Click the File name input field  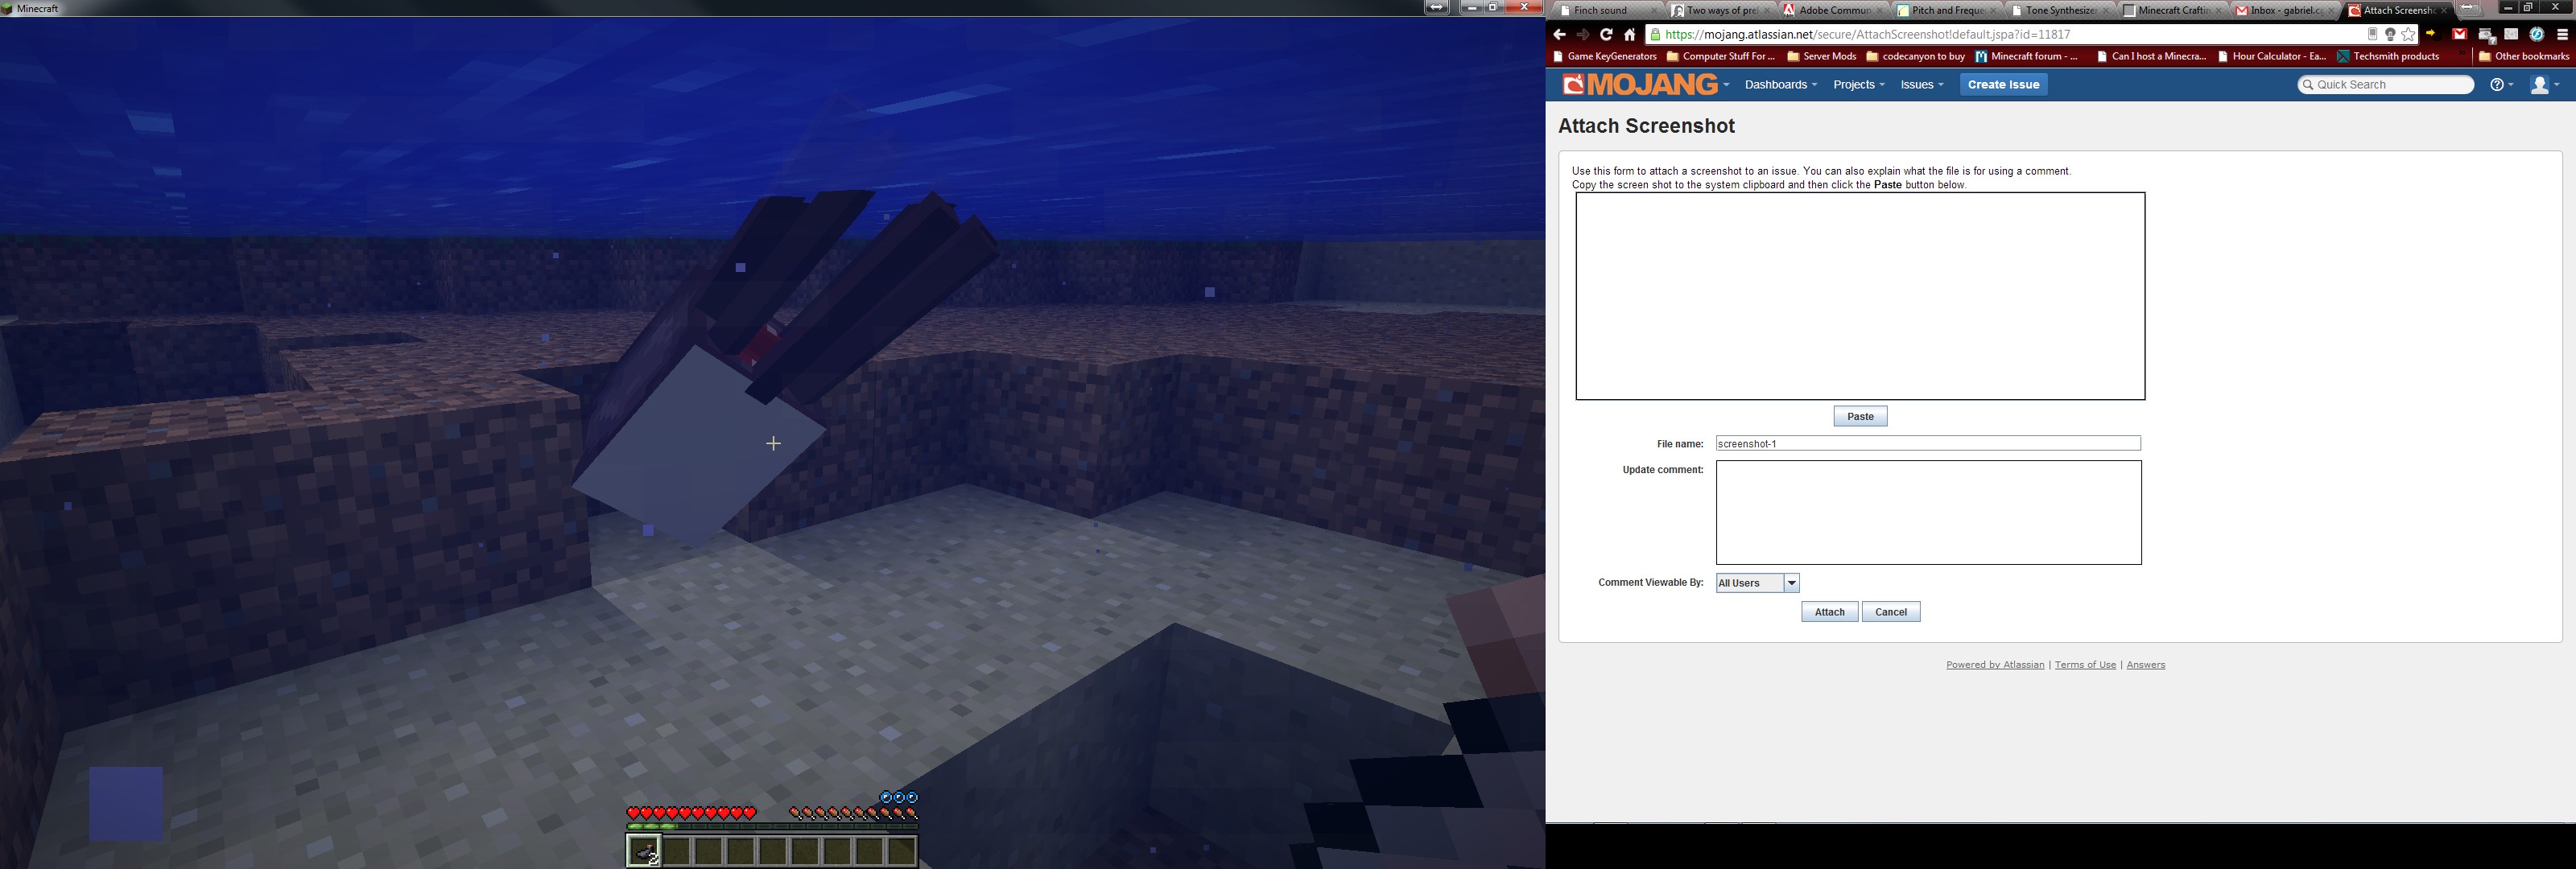(1927, 444)
